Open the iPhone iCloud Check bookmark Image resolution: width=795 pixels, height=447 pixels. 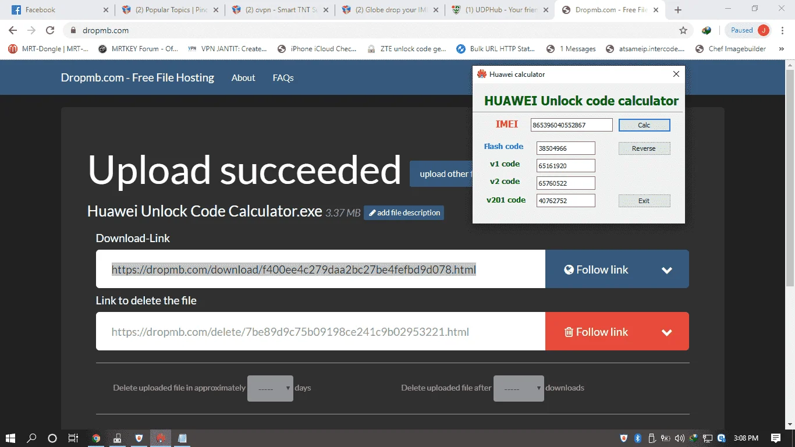[x=317, y=49]
